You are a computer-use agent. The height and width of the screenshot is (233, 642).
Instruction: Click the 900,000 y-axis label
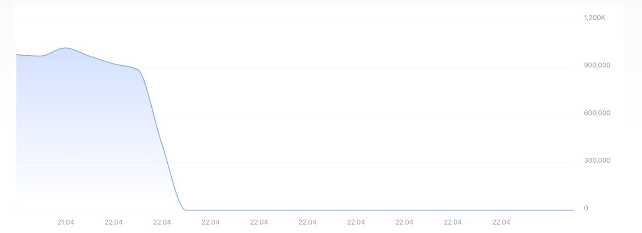click(x=597, y=65)
